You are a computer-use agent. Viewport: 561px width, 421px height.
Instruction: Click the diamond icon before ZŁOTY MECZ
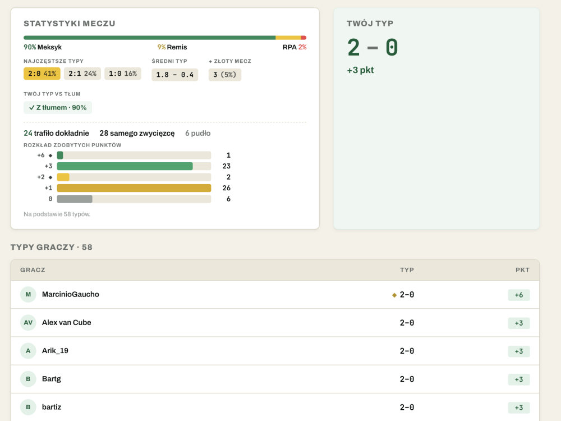210,62
